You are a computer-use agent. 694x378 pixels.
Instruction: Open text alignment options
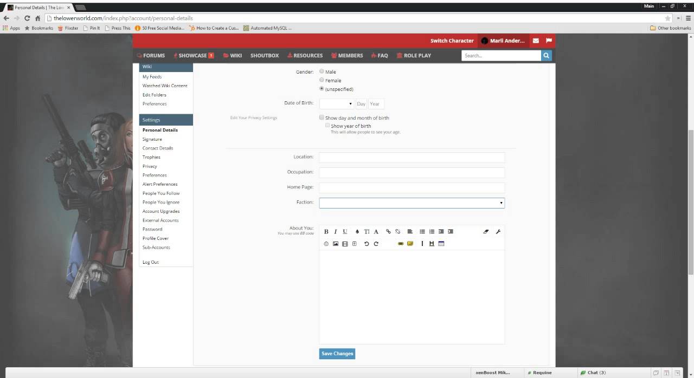pos(410,231)
